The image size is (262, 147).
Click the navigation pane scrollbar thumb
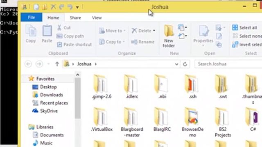coord(78,98)
